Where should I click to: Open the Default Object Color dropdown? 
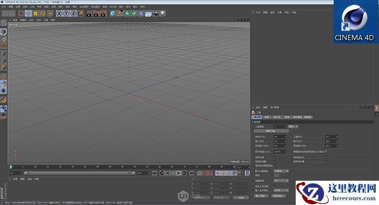pyautogui.click(x=281, y=171)
